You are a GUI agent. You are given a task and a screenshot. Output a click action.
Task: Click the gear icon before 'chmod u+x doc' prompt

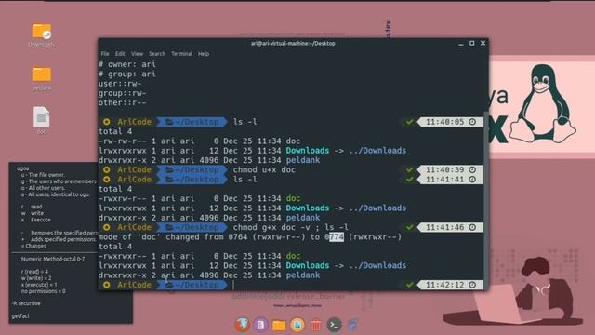point(107,169)
